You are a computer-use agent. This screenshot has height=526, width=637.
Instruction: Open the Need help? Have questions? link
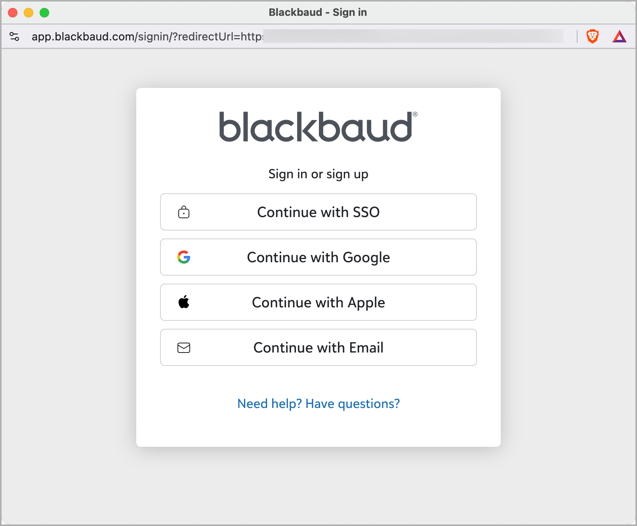click(318, 404)
